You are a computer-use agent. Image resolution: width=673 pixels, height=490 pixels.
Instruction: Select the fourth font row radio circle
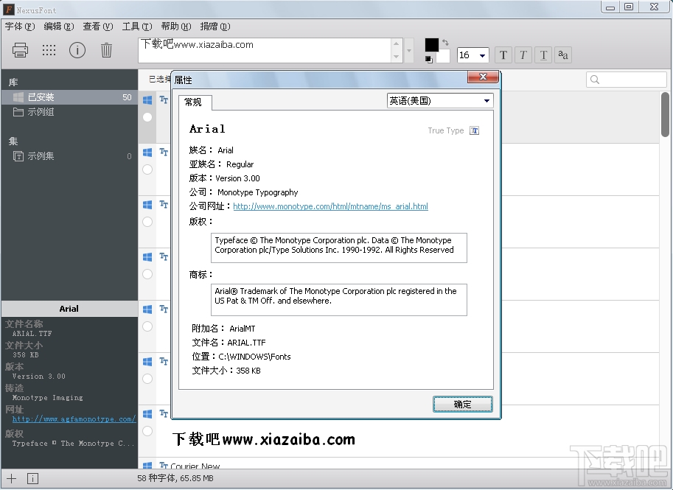(147, 274)
